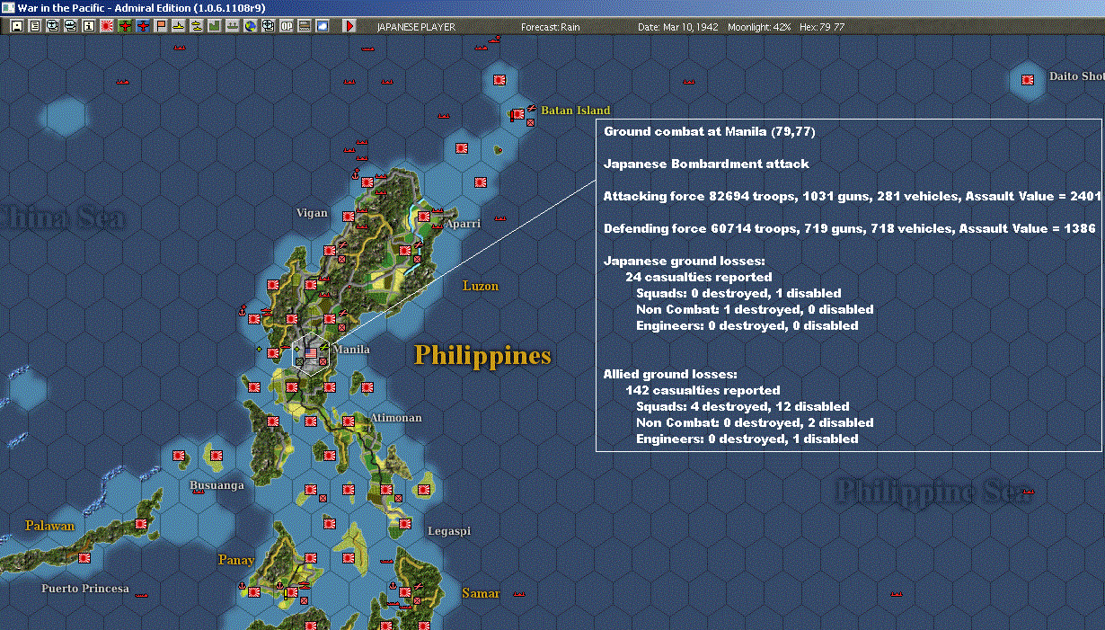Click the solid green shape toolbar icon
The height and width of the screenshot is (630, 1105).
click(x=214, y=26)
